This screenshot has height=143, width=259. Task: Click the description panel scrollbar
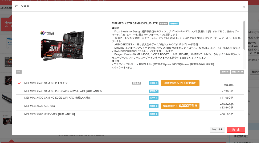tap(244, 35)
